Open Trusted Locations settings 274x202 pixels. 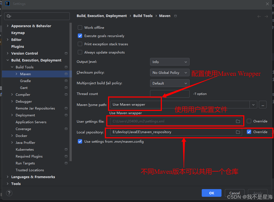[30, 170]
